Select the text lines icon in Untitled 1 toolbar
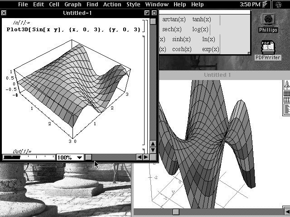 click(287, 109)
